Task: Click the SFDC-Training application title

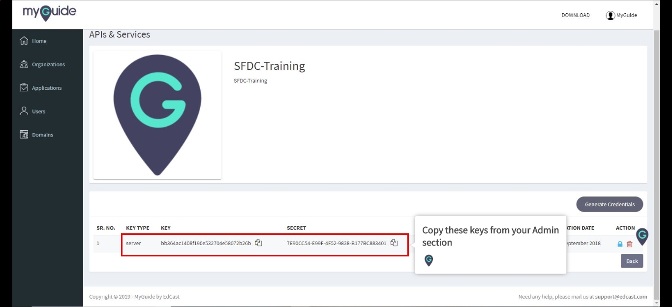Action: pyautogui.click(x=270, y=66)
